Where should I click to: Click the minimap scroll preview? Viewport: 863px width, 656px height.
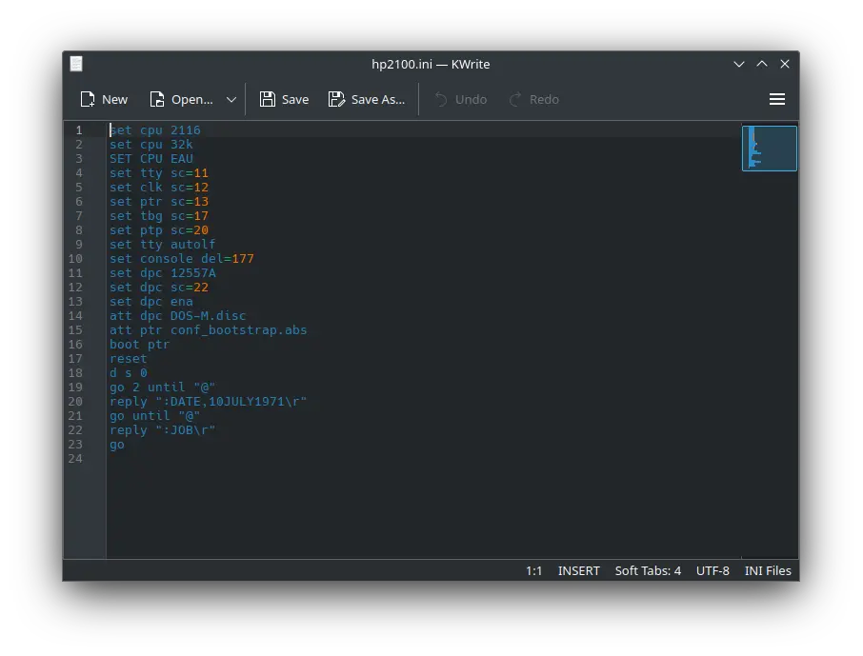[x=769, y=148]
